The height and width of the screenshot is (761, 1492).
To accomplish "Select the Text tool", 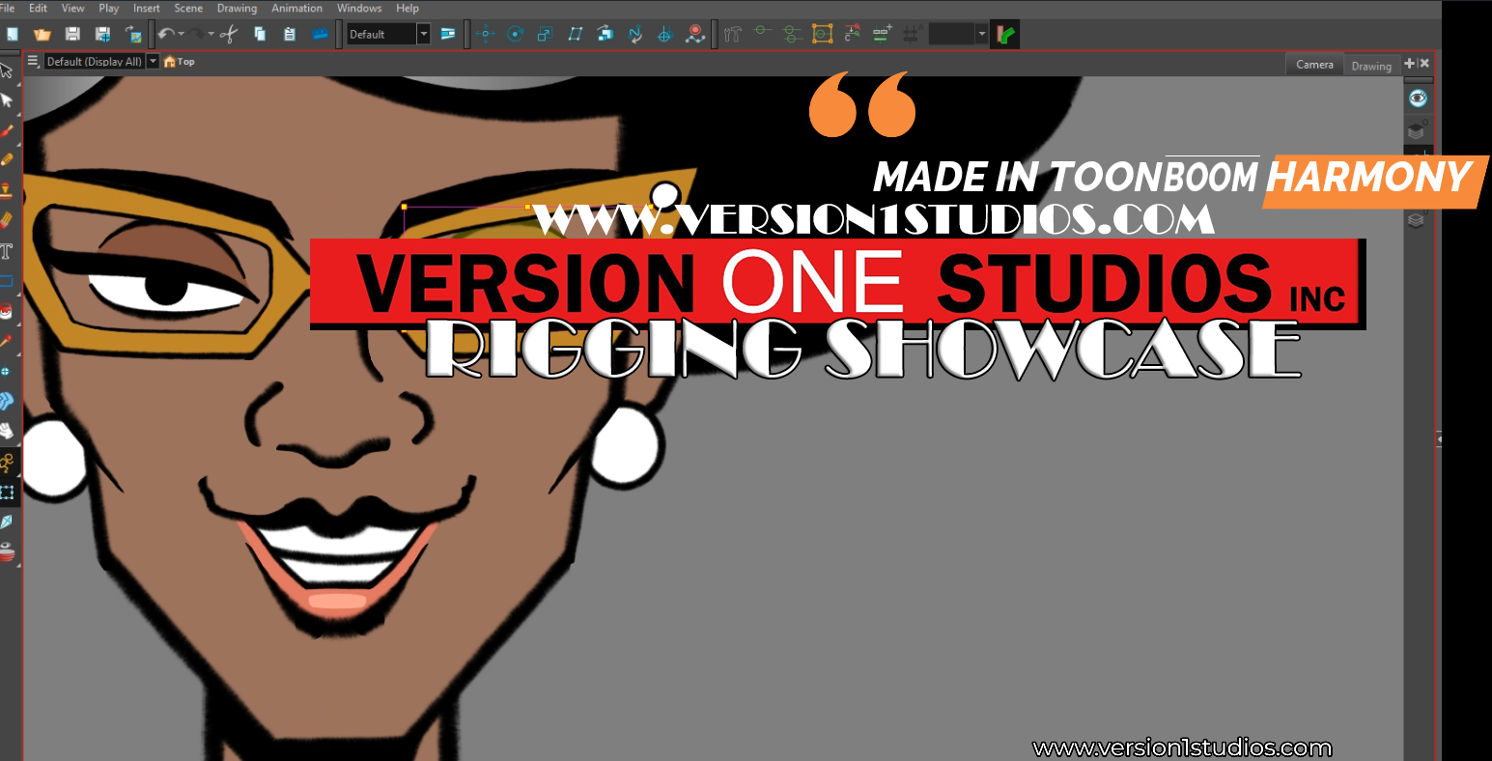I will coord(7,251).
